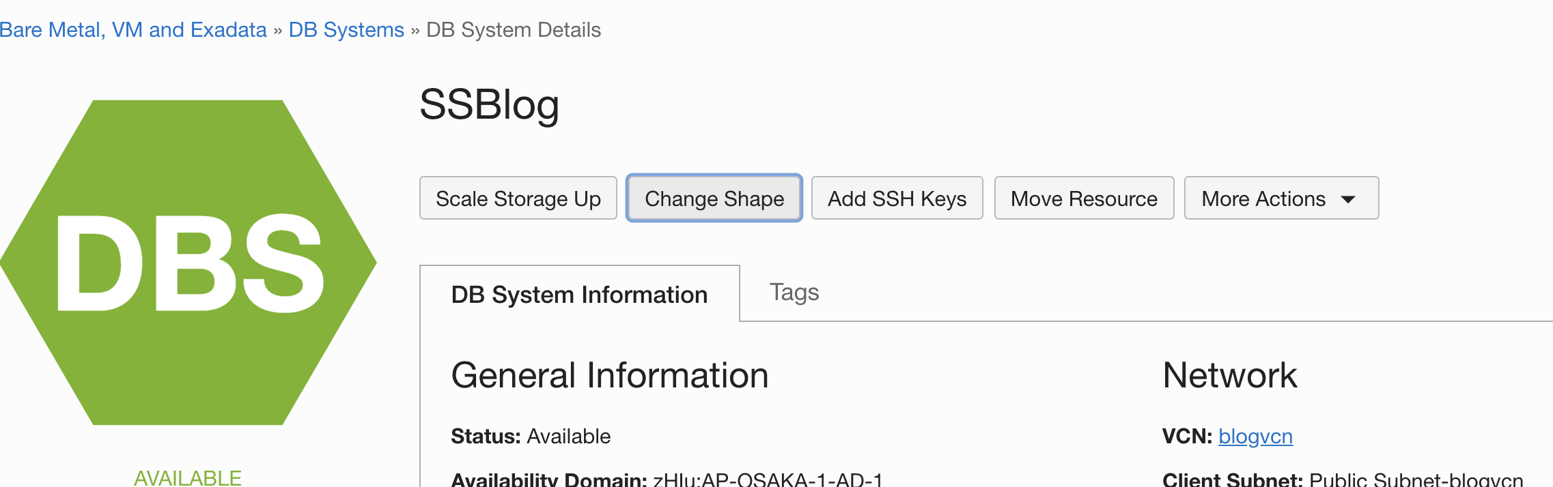
Task: Click the Availability Domain value text
Action: (768, 479)
